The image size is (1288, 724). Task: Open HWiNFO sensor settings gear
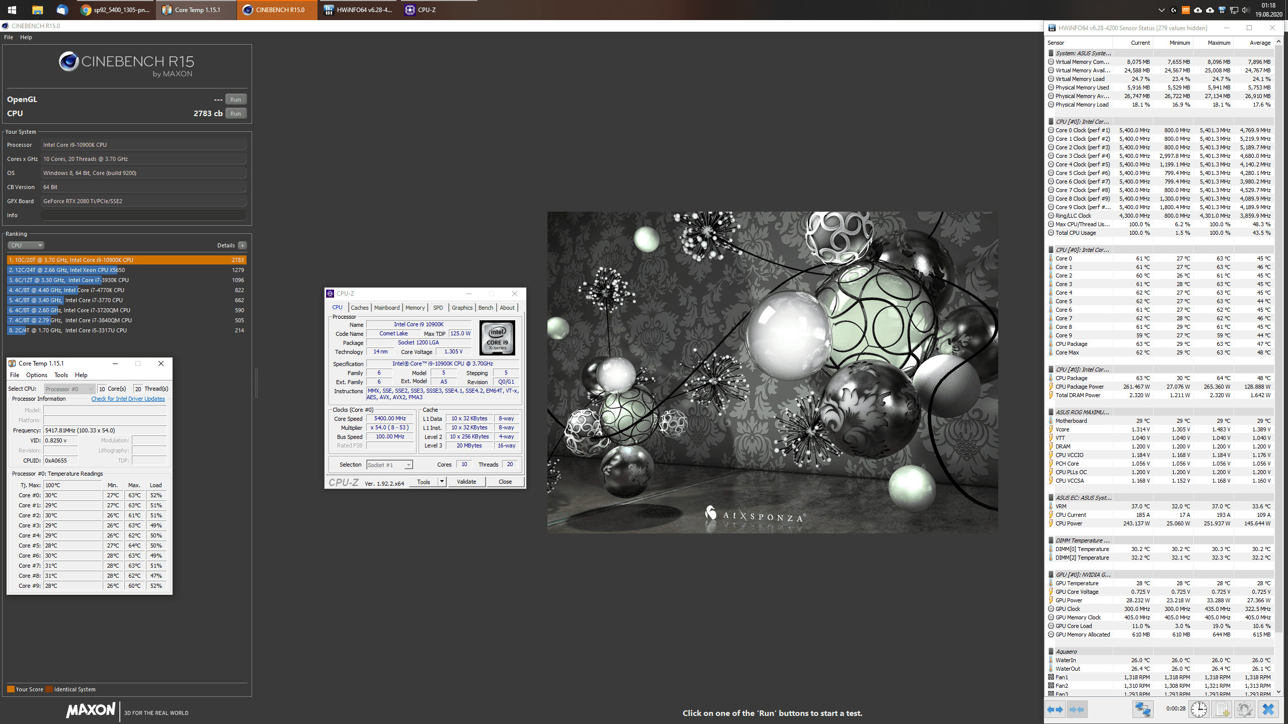pos(1245,709)
